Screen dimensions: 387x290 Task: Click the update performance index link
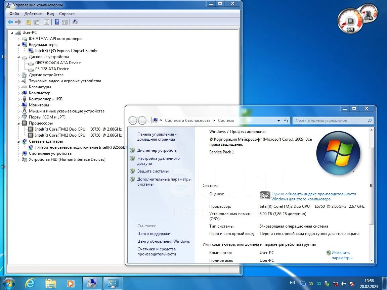coord(314,197)
